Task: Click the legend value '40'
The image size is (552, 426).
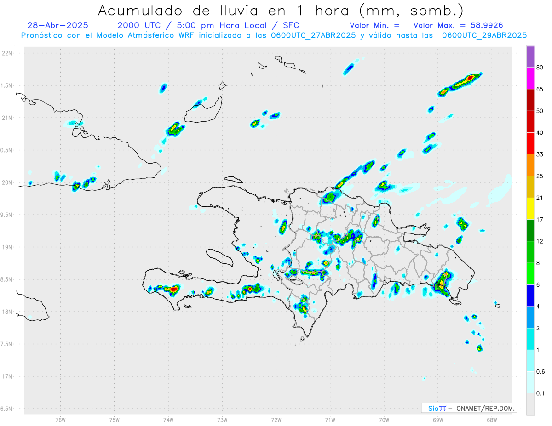Action: [x=540, y=132]
